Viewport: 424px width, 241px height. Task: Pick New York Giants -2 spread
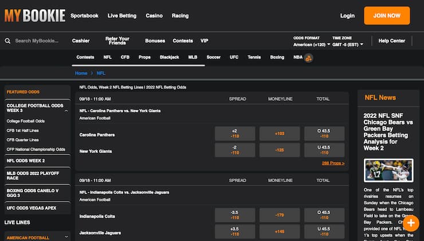pos(235,150)
